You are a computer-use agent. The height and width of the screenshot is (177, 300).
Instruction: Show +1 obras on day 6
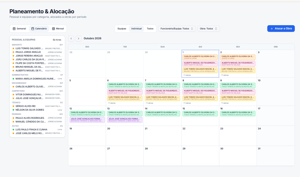112,103
